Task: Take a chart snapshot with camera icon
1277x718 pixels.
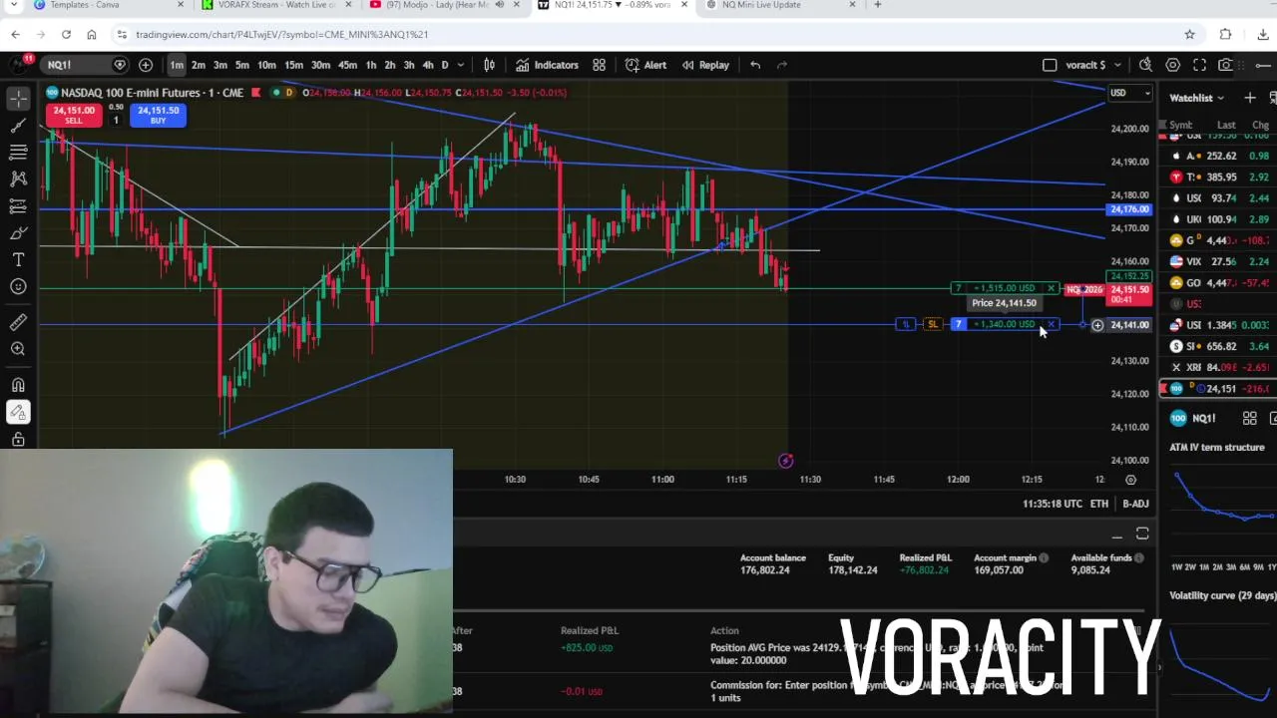Action: [x=1225, y=65]
